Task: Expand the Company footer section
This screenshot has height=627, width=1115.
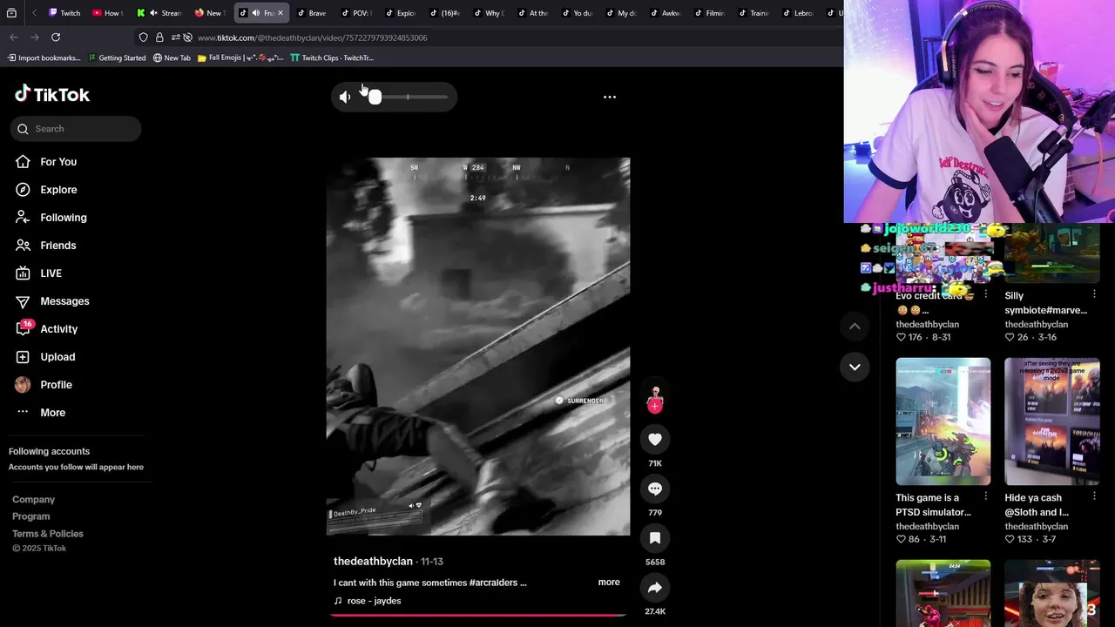Action: [x=33, y=500]
